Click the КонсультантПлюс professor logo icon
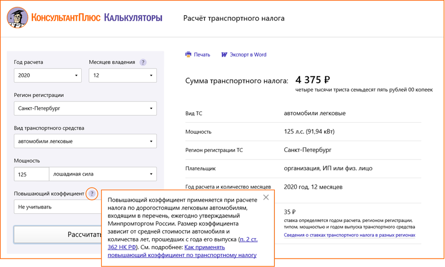The width and height of the screenshot is (445, 267). [17, 18]
